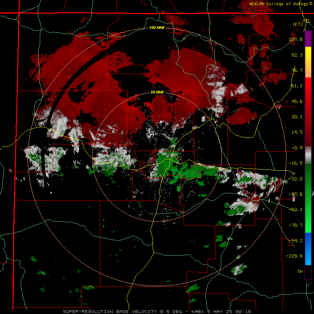Click the -78.7 legend value

296,225
